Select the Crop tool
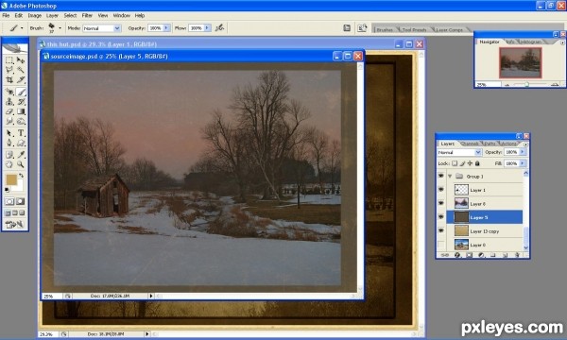Screen dimensions: 567x340 pos(9,79)
